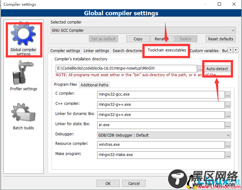Maximize the Compiler settings window
Screen dimensions: 242x190
(219, 4)
